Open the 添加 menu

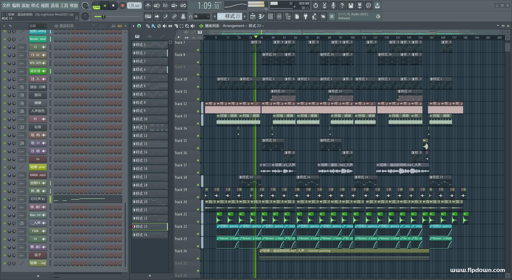(x=26, y=5)
